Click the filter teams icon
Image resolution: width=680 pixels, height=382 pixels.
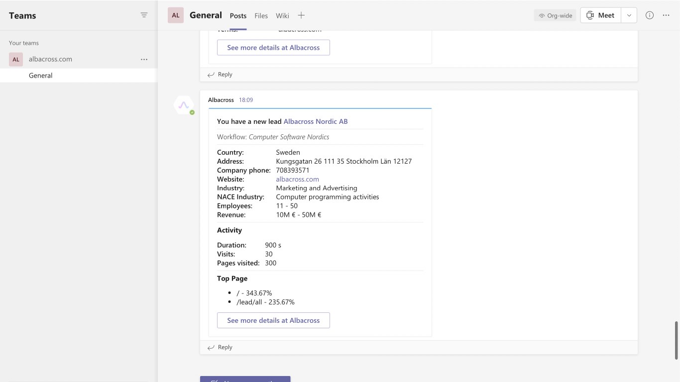[x=144, y=15]
